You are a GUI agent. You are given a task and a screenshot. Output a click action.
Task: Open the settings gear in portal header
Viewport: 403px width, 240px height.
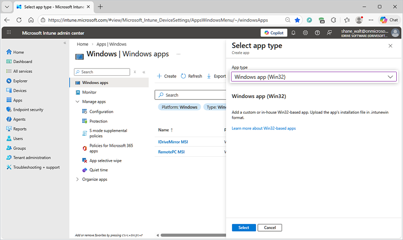pos(305,33)
